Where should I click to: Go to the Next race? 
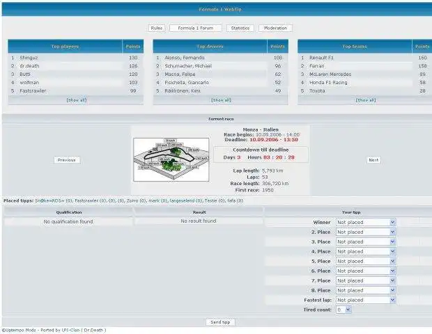pos(373,160)
